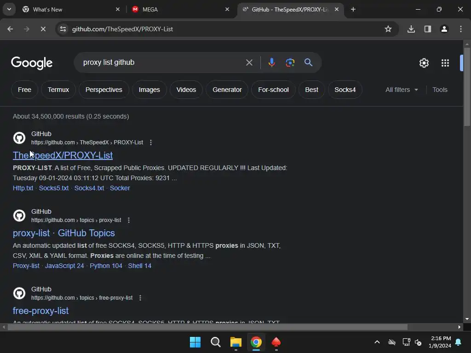Screen dimensions: 471x353
Task: Open the JavaScript 24 sitelink
Action: coord(64,266)
